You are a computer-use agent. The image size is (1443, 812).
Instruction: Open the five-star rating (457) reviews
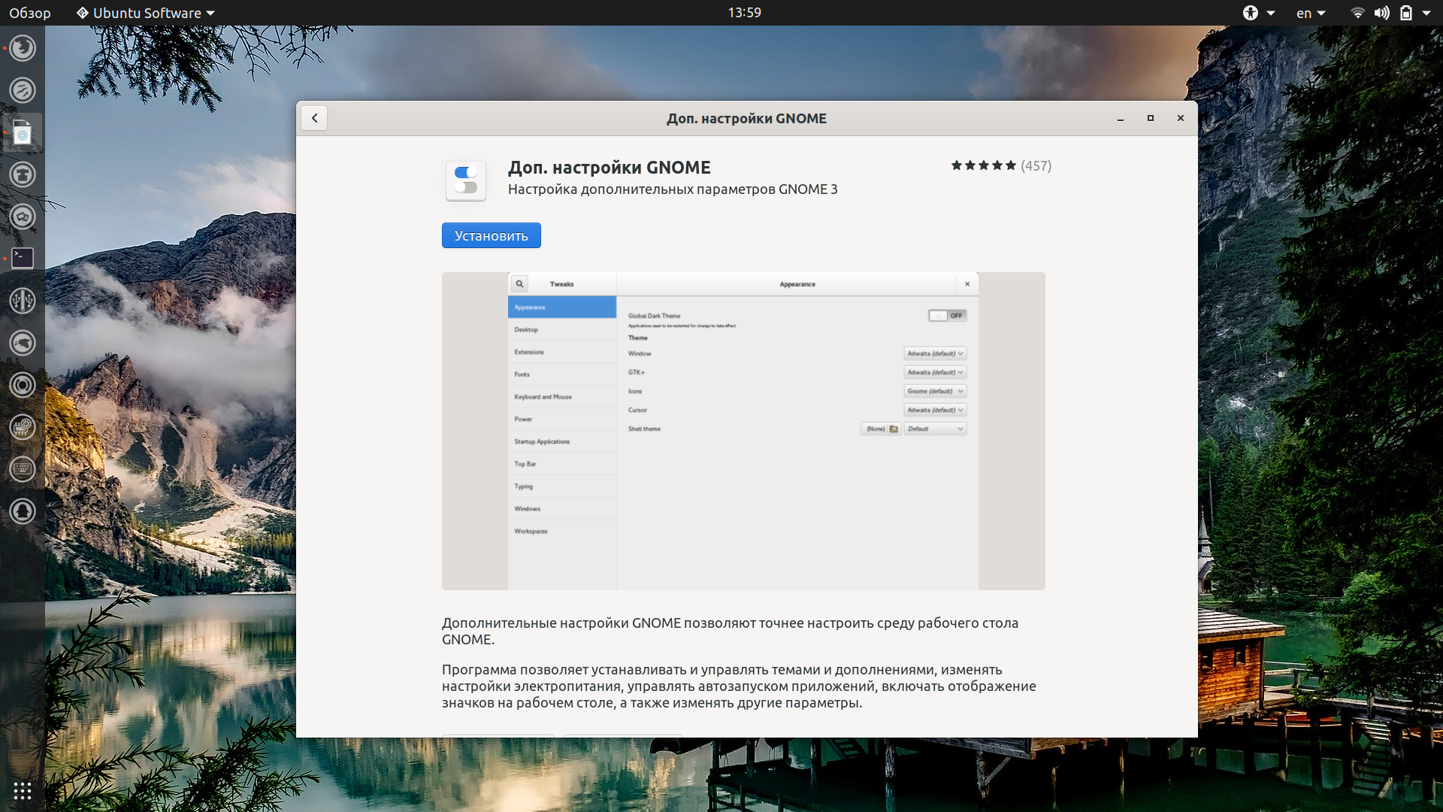click(1001, 165)
